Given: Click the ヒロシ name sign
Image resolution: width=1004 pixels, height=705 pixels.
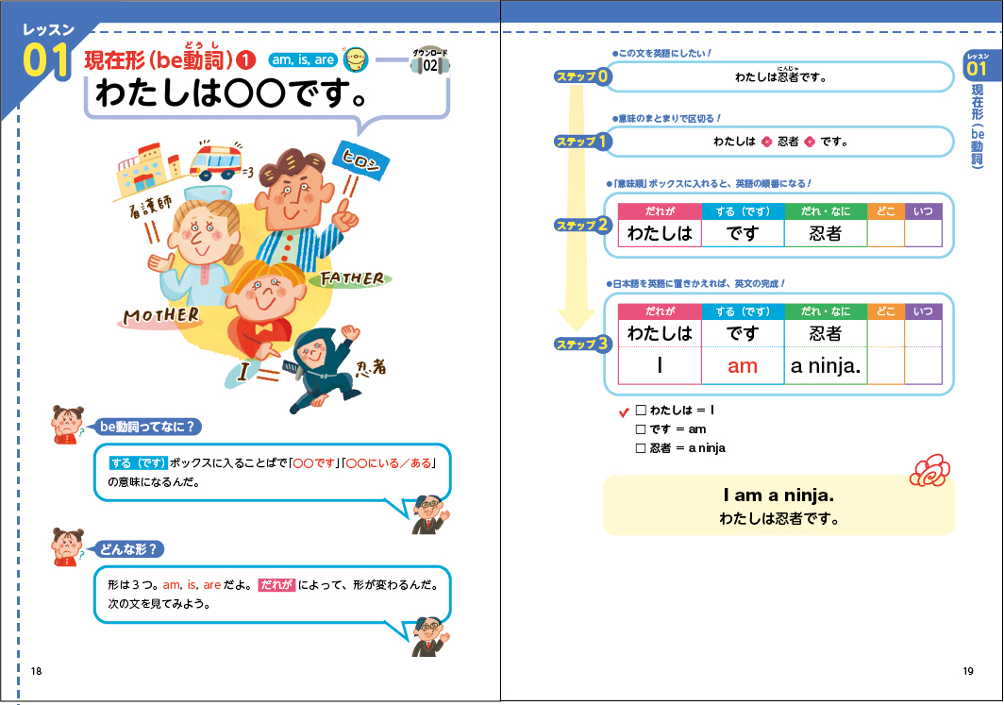Looking at the screenshot, I should pyautogui.click(x=361, y=160).
